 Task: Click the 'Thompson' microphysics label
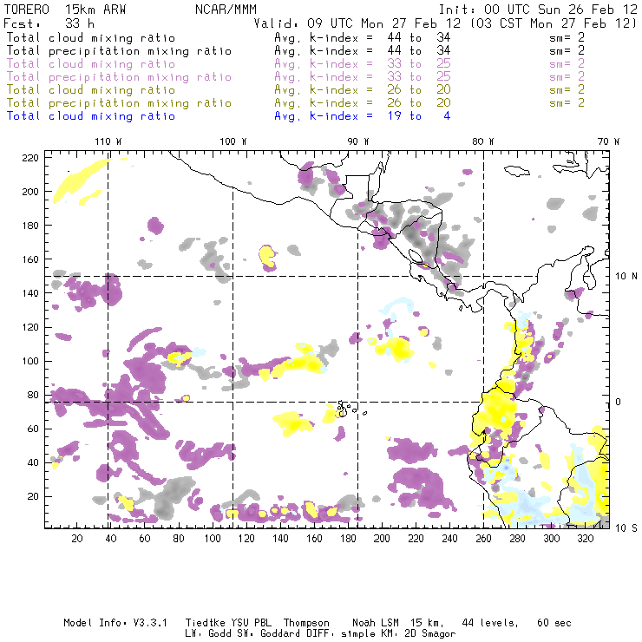(306, 623)
